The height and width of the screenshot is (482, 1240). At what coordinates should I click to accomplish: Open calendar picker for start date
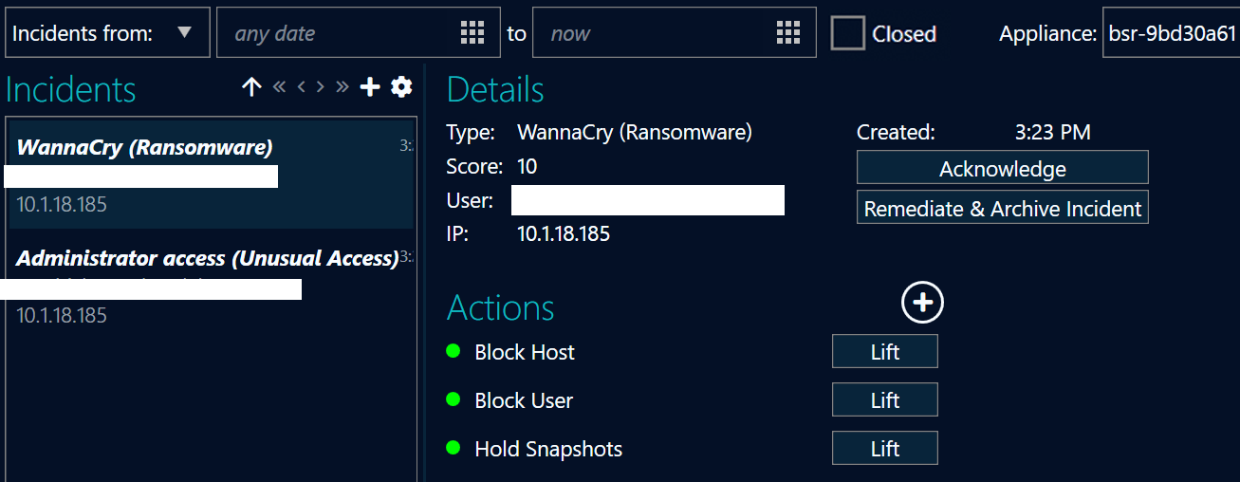pyautogui.click(x=472, y=33)
